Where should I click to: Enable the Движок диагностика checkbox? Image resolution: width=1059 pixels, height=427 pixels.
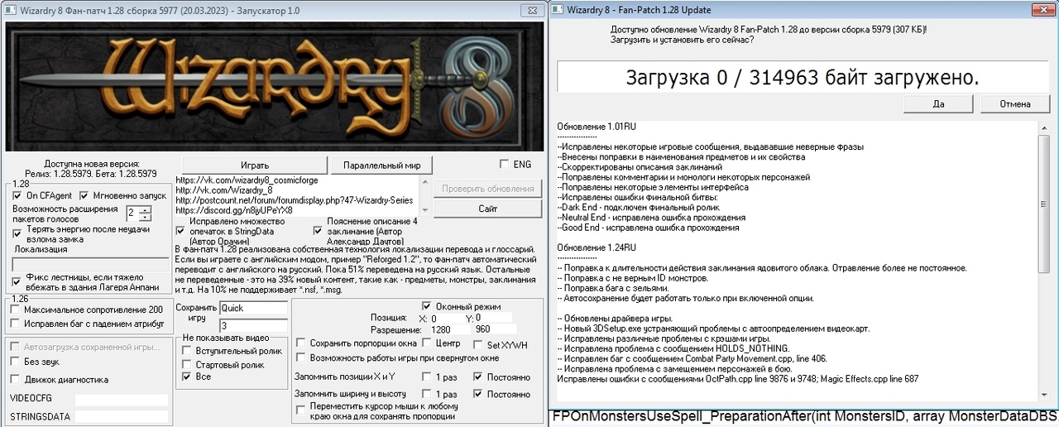pos(17,379)
